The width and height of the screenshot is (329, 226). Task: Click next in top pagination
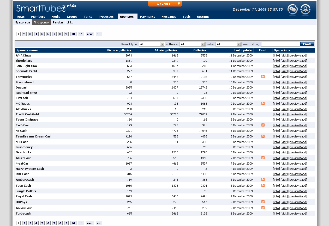(x=90, y=34)
